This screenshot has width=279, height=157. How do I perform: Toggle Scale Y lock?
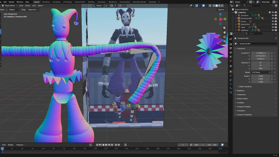(272, 79)
